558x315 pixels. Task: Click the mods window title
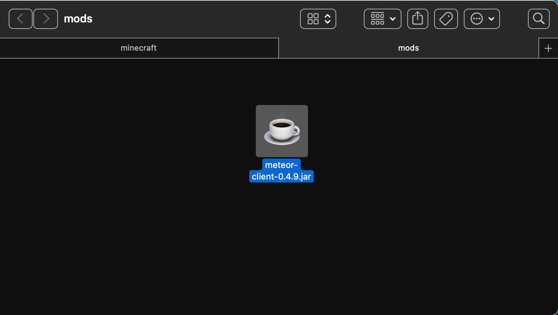[78, 18]
